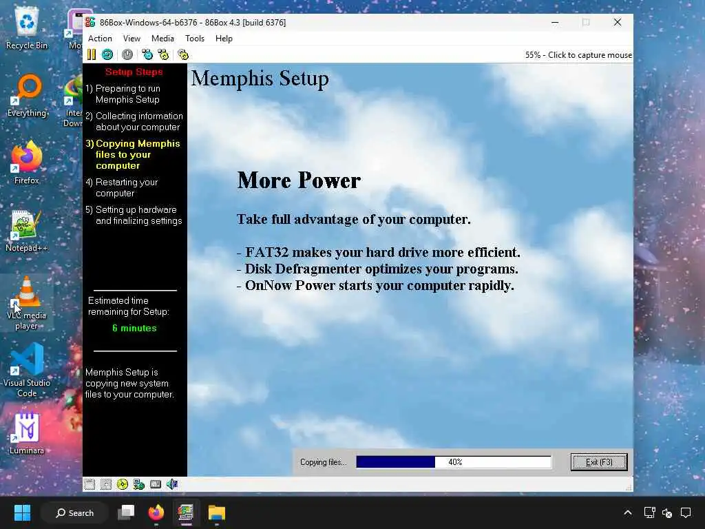
Task: Click '55% - Click to capture mouse' status text
Action: [578, 55]
